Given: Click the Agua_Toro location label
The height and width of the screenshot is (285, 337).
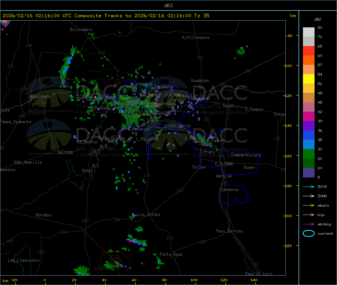Looking at the screenshot, I should click(x=40, y=97).
